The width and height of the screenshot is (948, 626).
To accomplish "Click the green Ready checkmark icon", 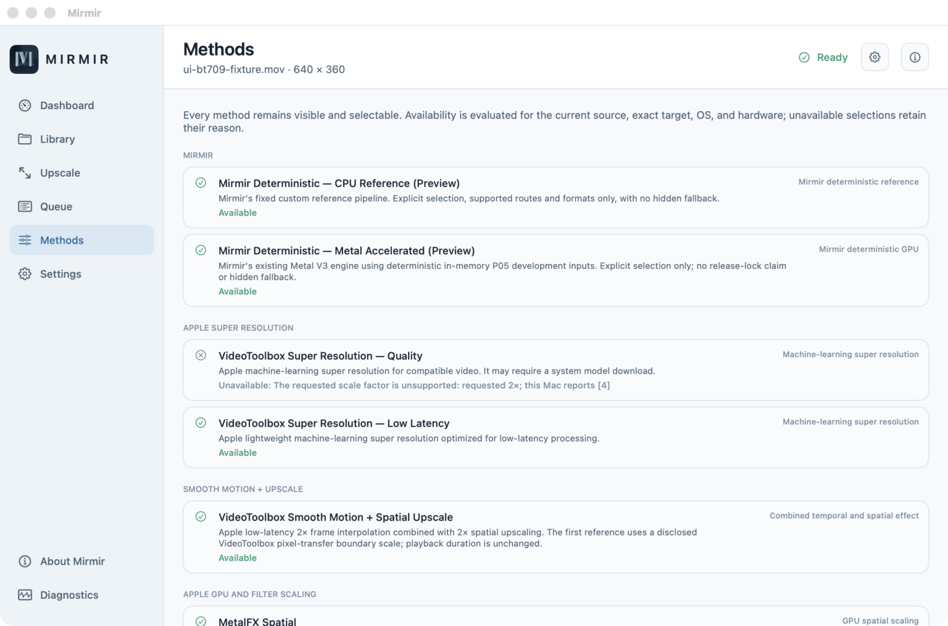I will coord(804,57).
